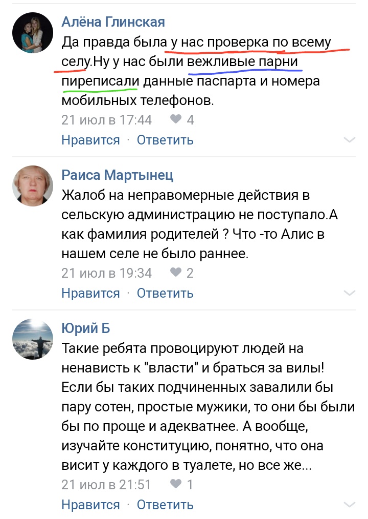Expand options chevron on Алёна Глинская's comment
The height and width of the screenshot is (519, 368).
tap(350, 140)
